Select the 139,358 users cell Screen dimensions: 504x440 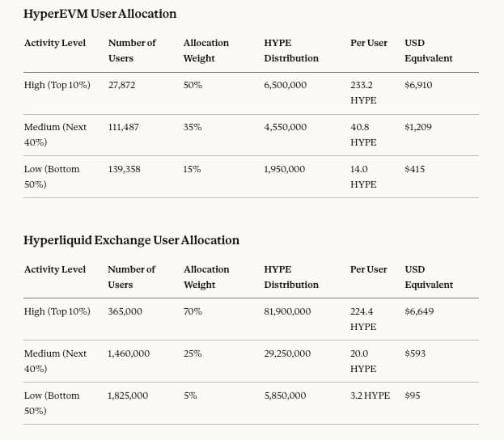[x=124, y=169]
